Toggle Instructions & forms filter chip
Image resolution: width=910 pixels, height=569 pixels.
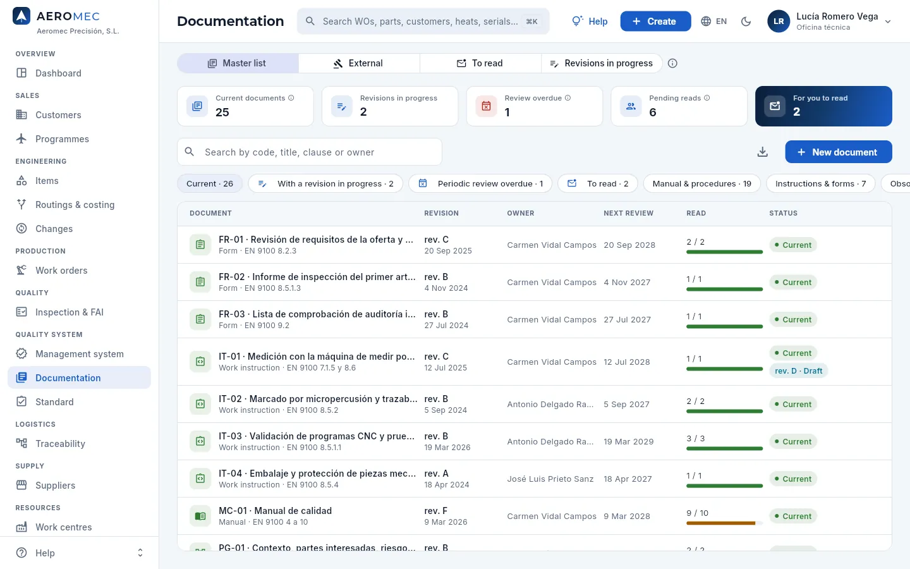[x=820, y=183]
